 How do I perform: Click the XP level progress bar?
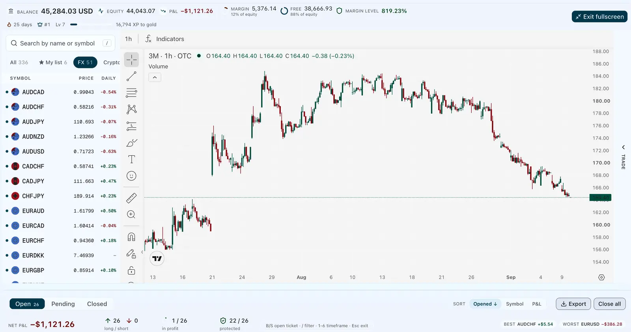tap(91, 24)
